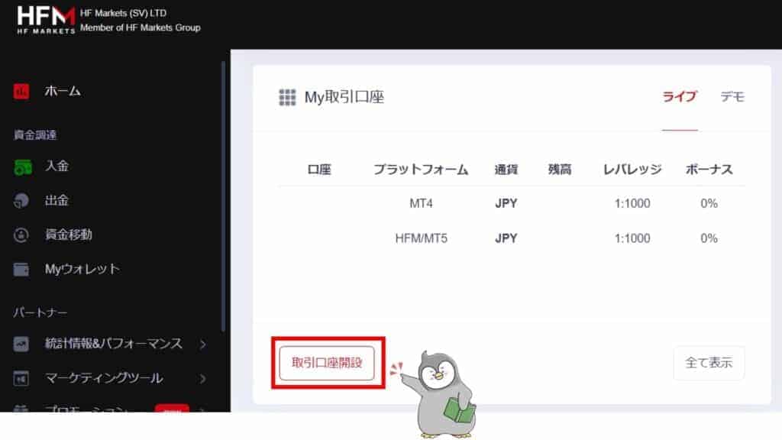Open the 資金移動 transfer page
This screenshot has height=440, width=782.
[68, 235]
